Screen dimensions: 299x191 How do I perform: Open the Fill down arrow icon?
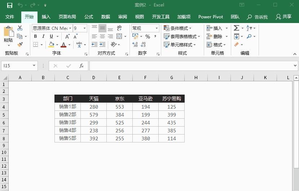pos(237,36)
